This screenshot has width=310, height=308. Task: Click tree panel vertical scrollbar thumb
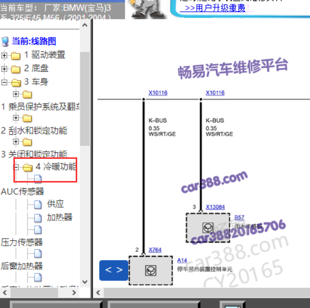tap(85, 99)
